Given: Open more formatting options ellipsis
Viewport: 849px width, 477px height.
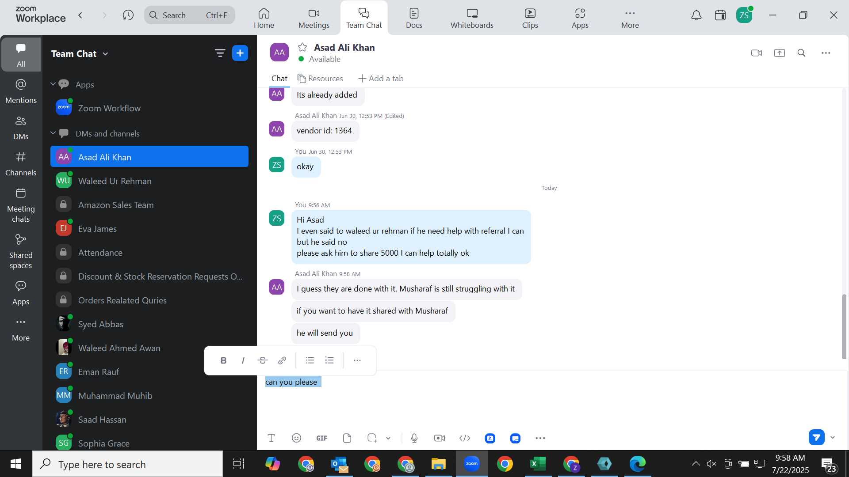Looking at the screenshot, I should tap(357, 360).
